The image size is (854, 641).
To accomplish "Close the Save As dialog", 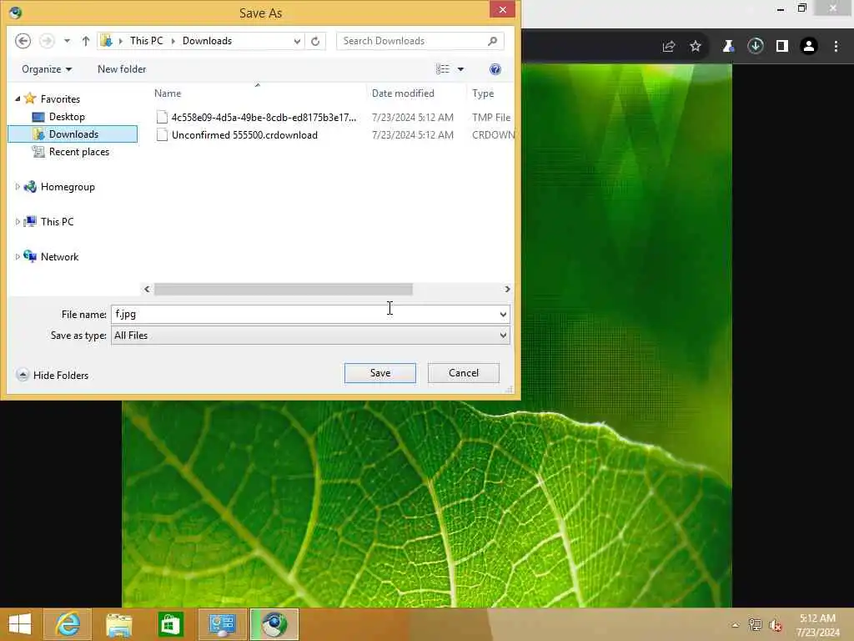I will tap(502, 9).
